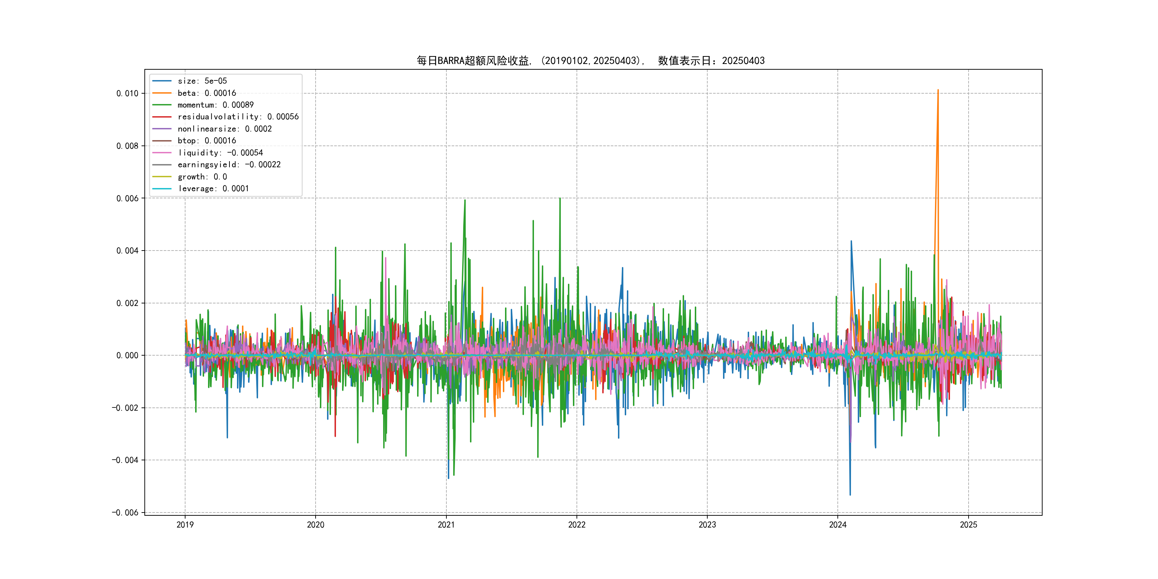The height and width of the screenshot is (579, 1158).
Task: Click the 2022 x-axis tick label
Action: [577, 525]
